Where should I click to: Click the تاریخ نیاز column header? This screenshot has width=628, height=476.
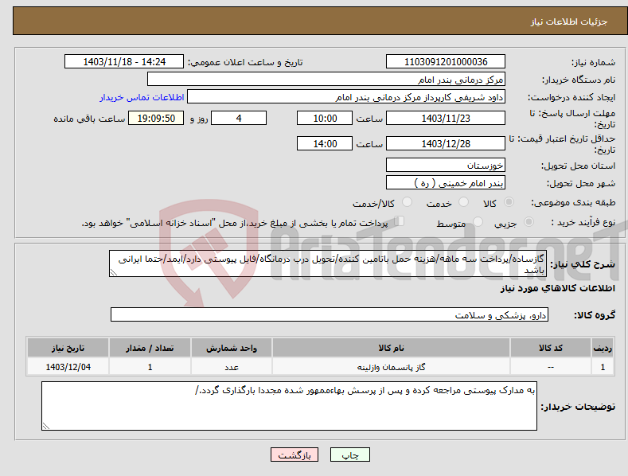68,348
